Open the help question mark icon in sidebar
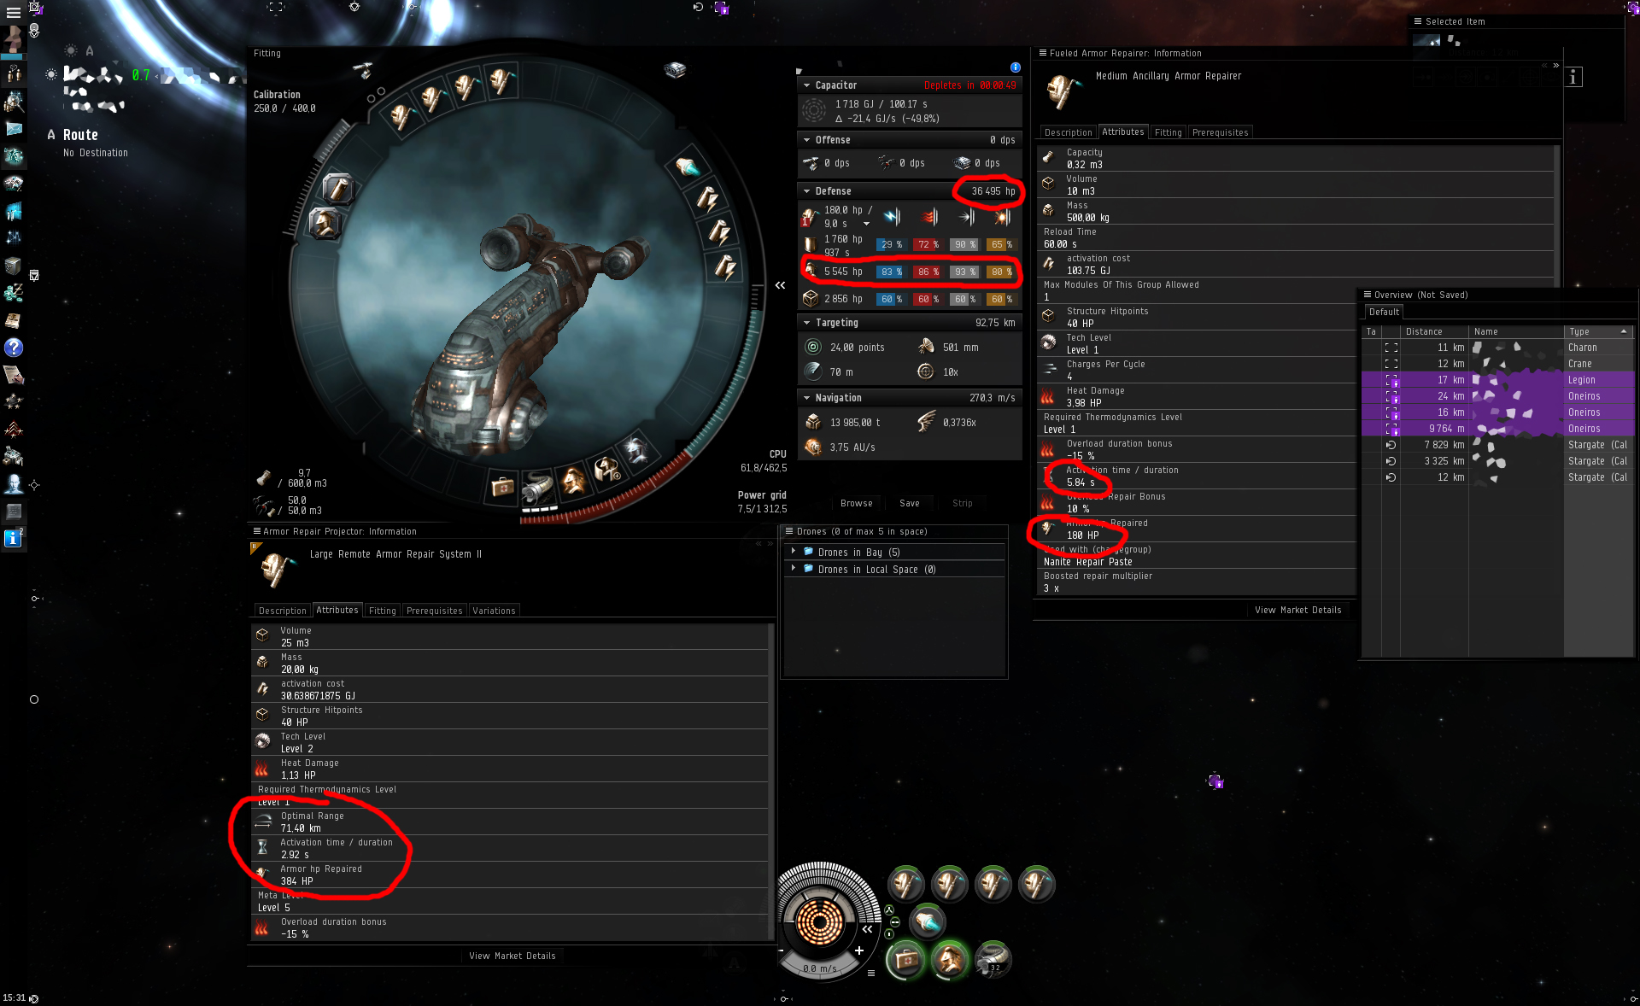Screen dimensions: 1640x1006 click(x=13, y=348)
